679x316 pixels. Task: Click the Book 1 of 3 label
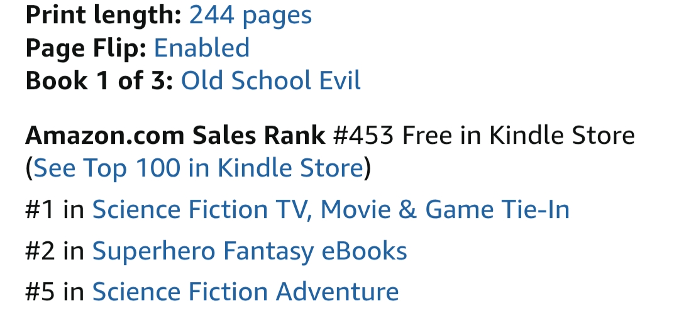[99, 80]
